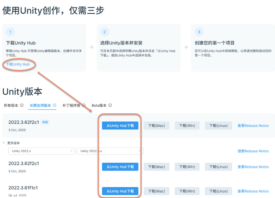Click the 新版 badge next to 2022.3.62f2c1
The width and height of the screenshot is (275, 198).
[45, 122]
